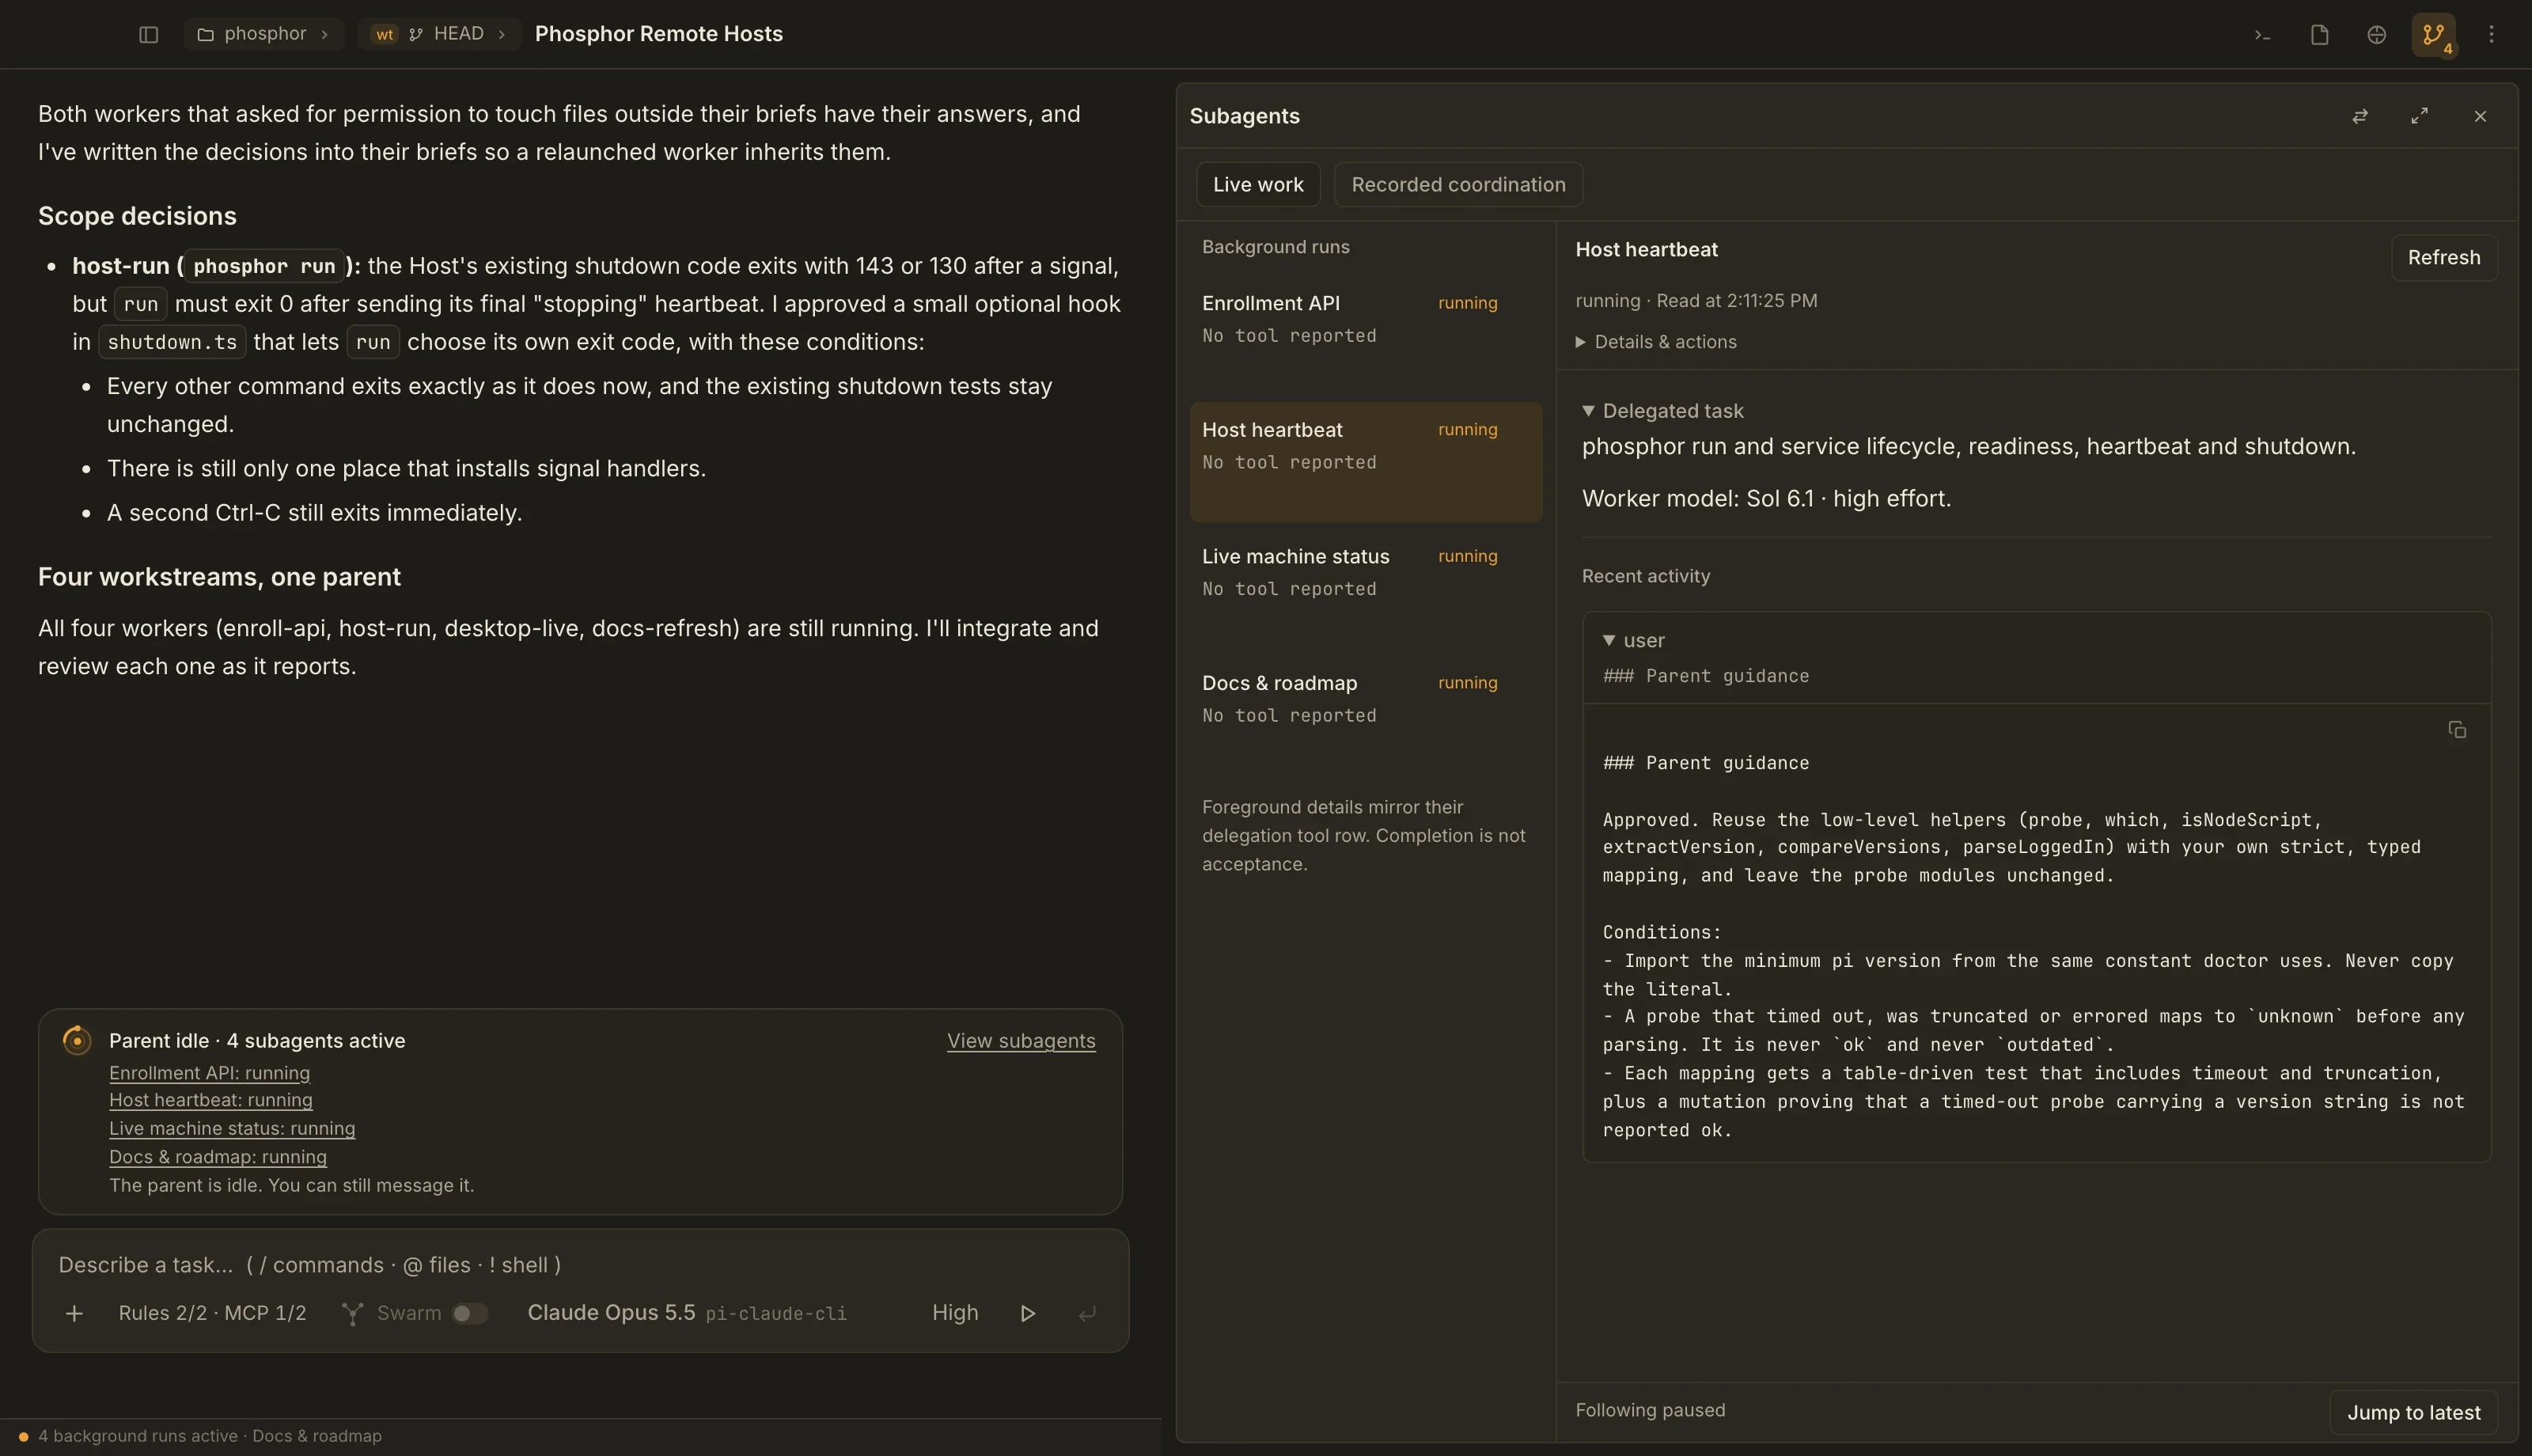Click the Phosphor Remote Hosts title
Viewport: 2532px width, 1456px height.
659,34
